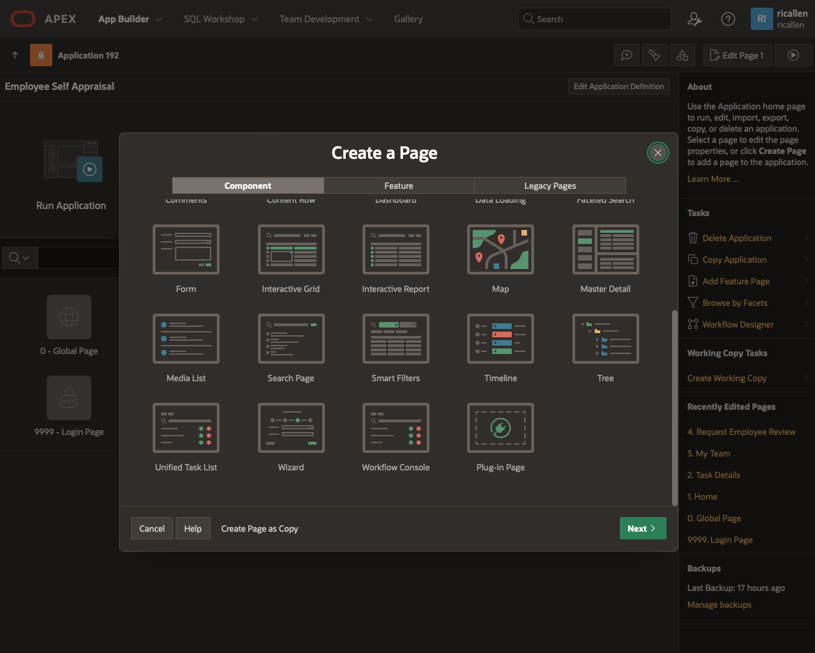Open the 9999 - Login Page tile
Screen dimensions: 815x653
[x=69, y=398]
